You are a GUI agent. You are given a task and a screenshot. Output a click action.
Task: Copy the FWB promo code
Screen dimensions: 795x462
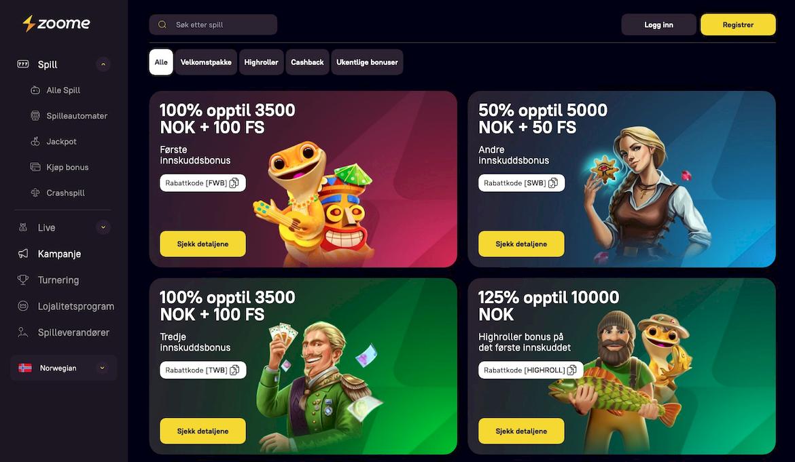[x=234, y=183]
